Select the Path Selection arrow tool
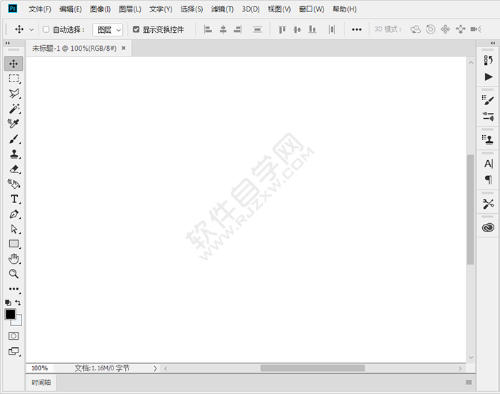Viewport: 500px width, 394px height. 14,229
